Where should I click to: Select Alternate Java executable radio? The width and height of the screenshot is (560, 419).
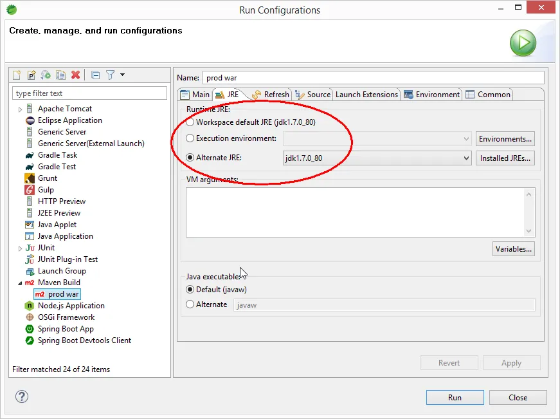coord(190,304)
